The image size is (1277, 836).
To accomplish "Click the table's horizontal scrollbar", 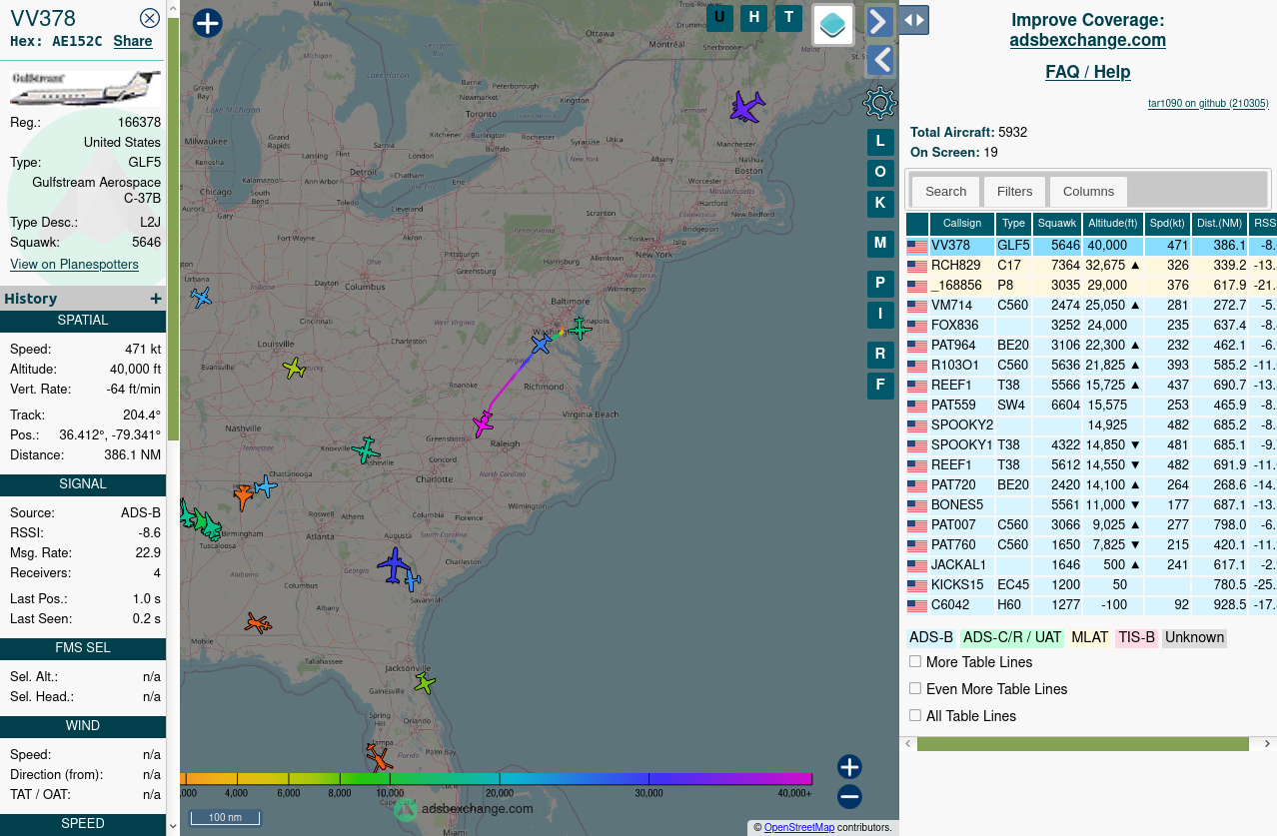I will [1083, 744].
